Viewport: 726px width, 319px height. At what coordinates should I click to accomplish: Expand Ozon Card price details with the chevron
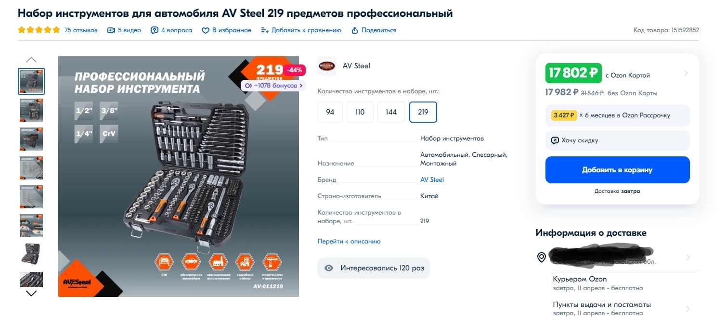pos(686,73)
